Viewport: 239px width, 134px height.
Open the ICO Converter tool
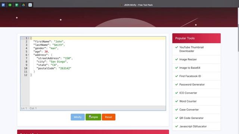(x=188, y=93)
